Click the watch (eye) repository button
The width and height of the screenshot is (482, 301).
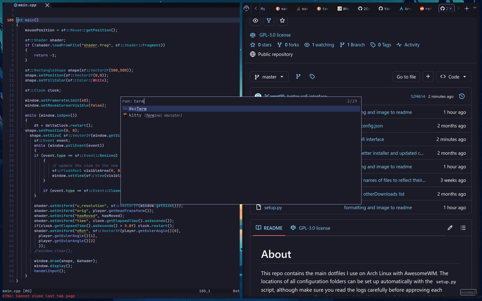tap(255, 21)
